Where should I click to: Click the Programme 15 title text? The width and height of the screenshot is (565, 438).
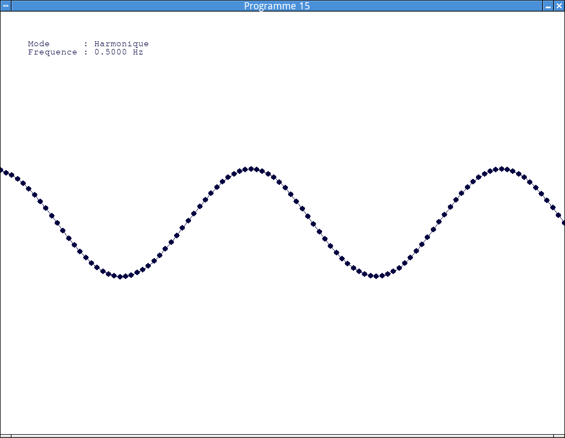coord(276,6)
